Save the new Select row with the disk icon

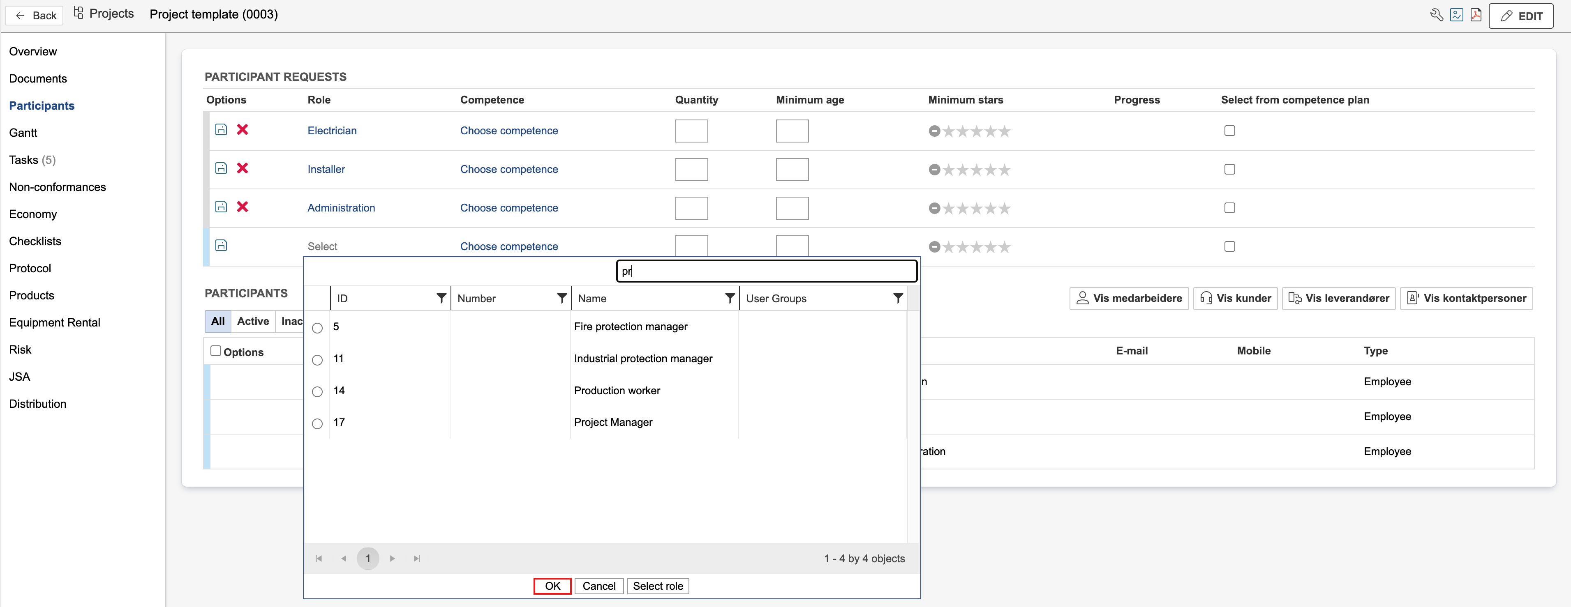click(222, 245)
